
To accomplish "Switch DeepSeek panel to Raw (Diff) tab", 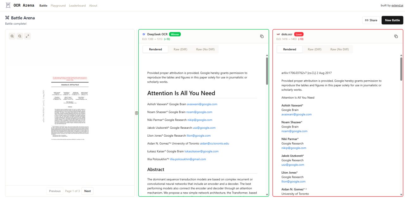I will pos(181,49).
